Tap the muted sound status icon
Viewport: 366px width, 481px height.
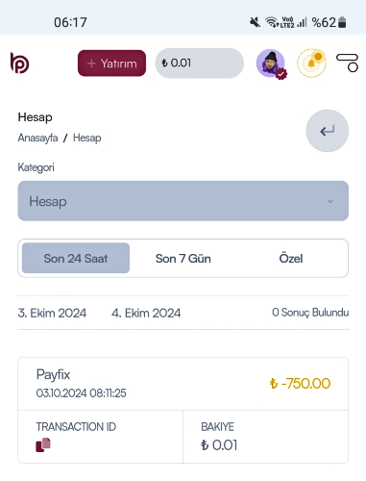pyautogui.click(x=255, y=22)
